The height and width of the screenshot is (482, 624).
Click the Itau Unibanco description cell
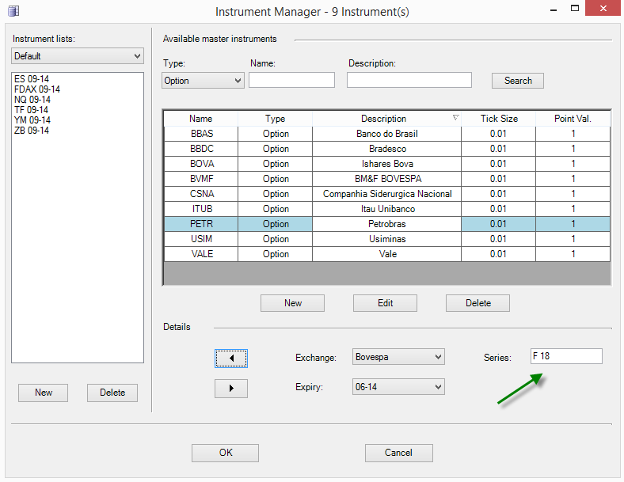pyautogui.click(x=386, y=209)
